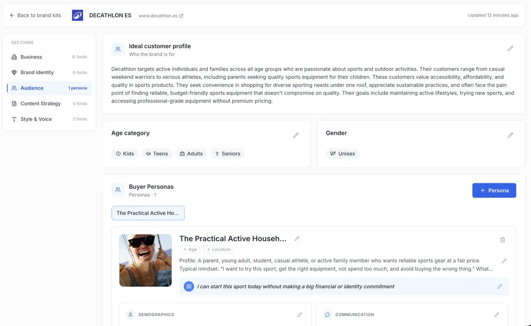Add a new Persona

tap(494, 190)
